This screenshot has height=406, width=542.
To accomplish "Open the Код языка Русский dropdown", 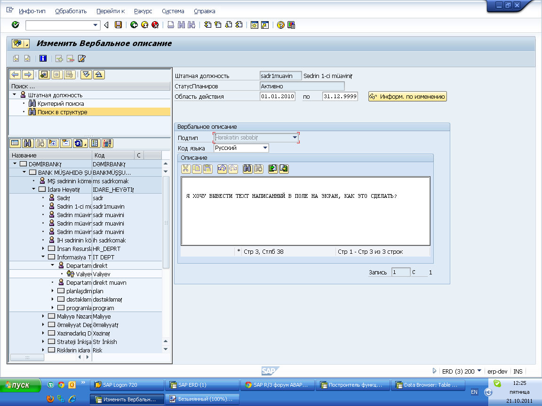I will pos(265,148).
